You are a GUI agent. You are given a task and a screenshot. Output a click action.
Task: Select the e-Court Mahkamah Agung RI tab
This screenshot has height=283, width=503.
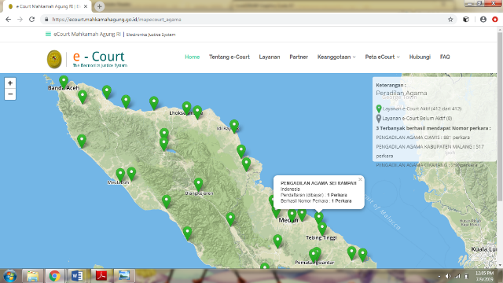(x=47, y=6)
